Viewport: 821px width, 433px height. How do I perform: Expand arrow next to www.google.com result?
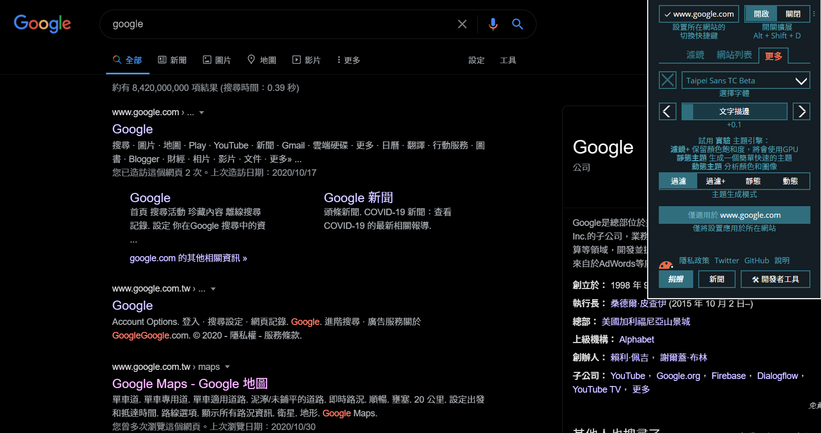click(202, 113)
